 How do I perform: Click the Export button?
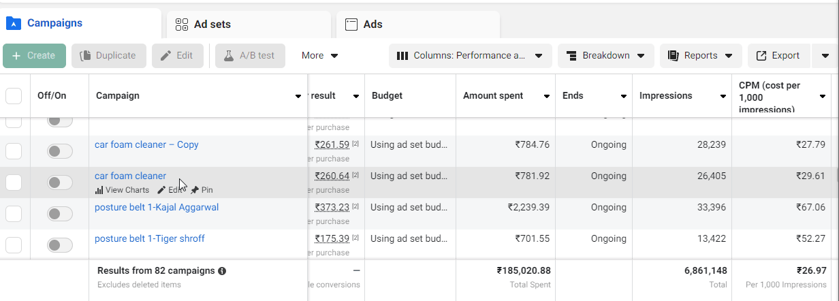coord(778,56)
